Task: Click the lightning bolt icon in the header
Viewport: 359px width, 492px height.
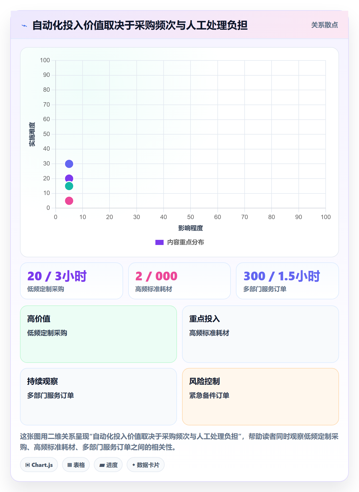Action: tap(24, 26)
